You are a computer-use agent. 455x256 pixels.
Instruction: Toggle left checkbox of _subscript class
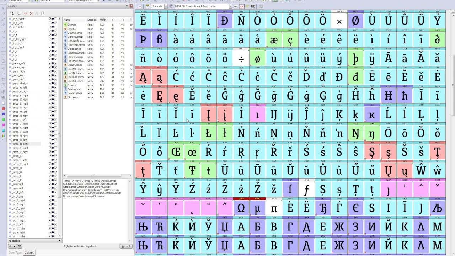(x=50, y=184)
